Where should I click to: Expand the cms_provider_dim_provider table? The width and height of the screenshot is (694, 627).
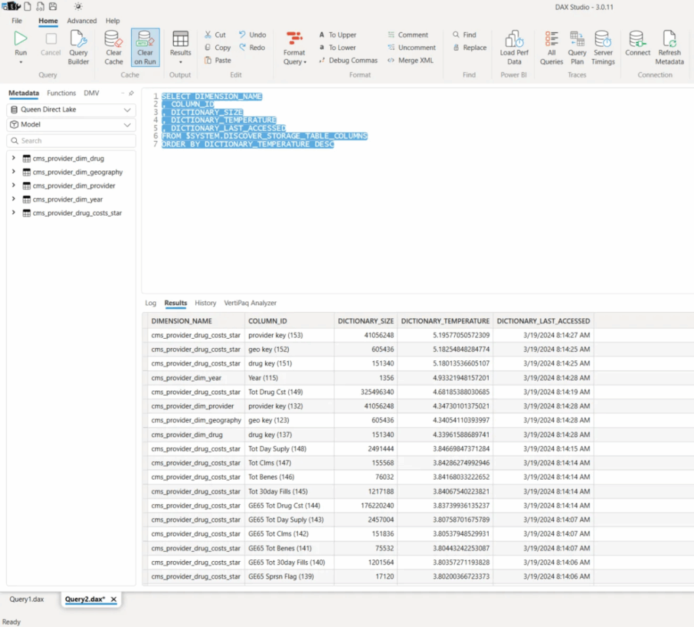[x=14, y=185]
